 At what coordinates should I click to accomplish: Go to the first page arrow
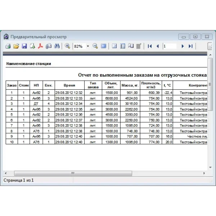pos(150,46)
